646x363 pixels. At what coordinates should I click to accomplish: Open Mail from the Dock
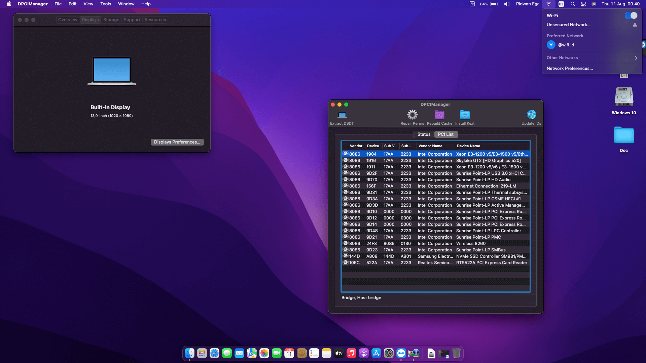point(239,353)
